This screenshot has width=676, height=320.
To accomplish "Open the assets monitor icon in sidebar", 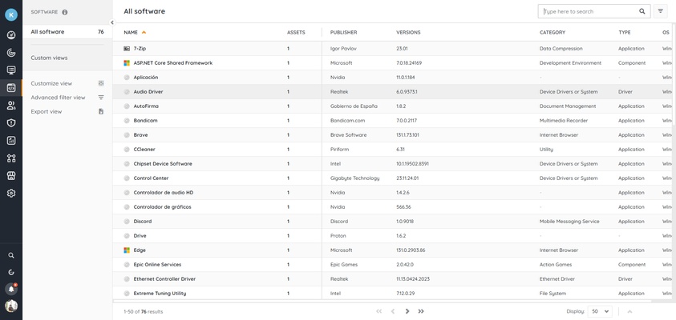I will pos(11,70).
